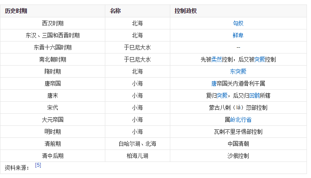Click 北海 in the 东汉、三国和西晋时期 row
The height and width of the screenshot is (178, 311).
click(x=137, y=35)
